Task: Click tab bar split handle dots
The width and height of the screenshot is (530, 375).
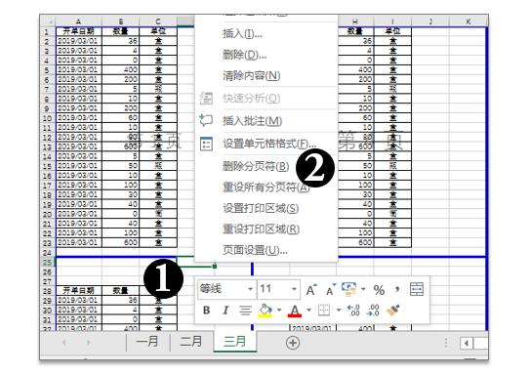Action: [446, 343]
